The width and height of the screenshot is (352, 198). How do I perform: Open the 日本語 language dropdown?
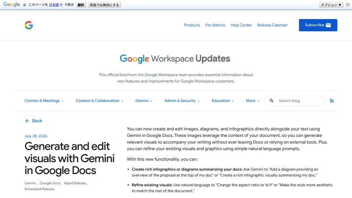tap(56, 5)
